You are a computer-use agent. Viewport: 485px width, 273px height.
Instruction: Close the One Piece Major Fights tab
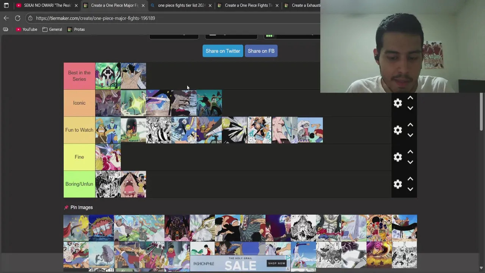tap(143, 5)
